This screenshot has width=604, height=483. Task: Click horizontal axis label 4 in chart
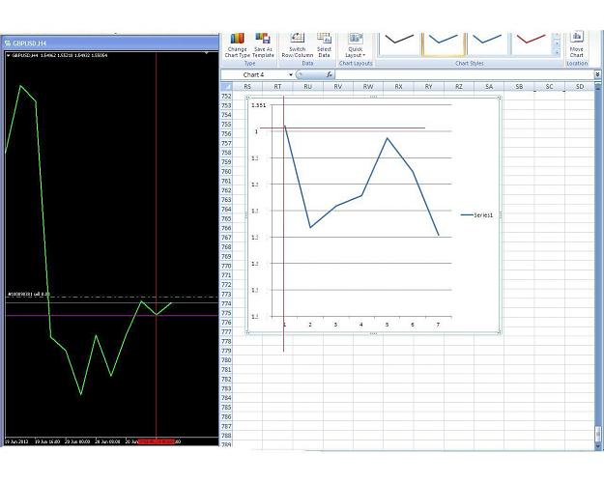click(360, 325)
